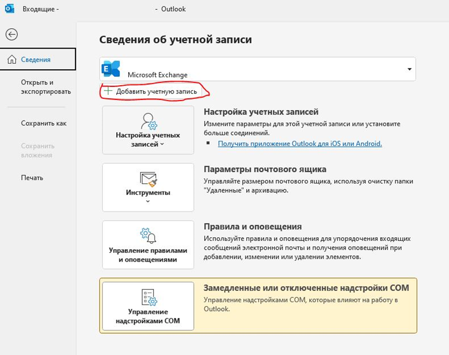Viewport: 449px width, 355px height.
Task: Open the account selector dropdown arrow
Action: click(x=409, y=69)
